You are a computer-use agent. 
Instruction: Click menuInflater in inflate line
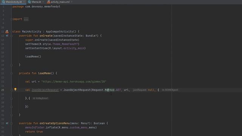35,128
